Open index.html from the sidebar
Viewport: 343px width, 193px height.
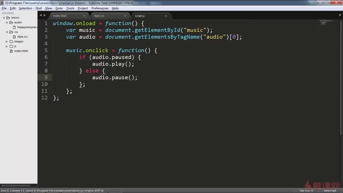(21, 51)
